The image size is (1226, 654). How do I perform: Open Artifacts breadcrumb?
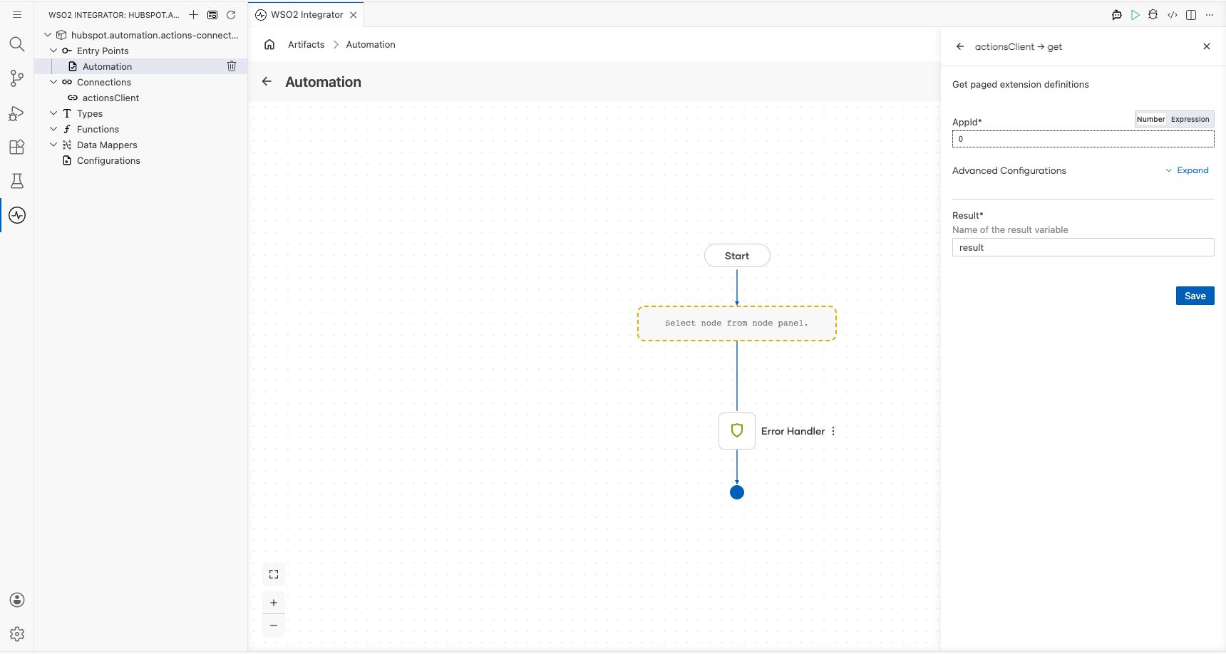306,44
